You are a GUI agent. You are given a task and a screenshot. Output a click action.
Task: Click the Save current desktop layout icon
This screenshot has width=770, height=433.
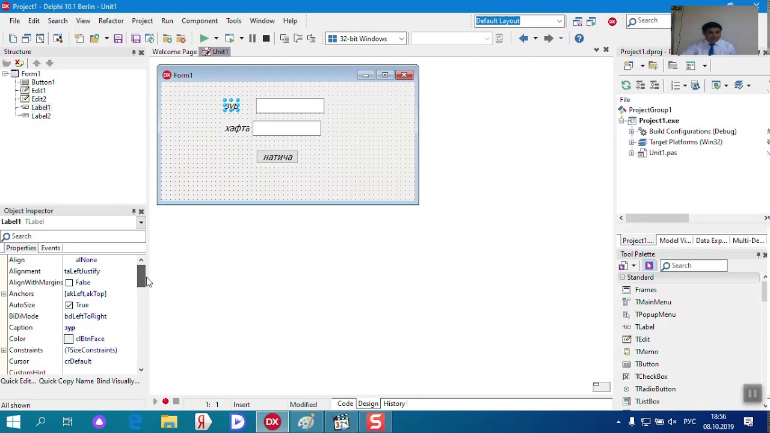pos(577,21)
